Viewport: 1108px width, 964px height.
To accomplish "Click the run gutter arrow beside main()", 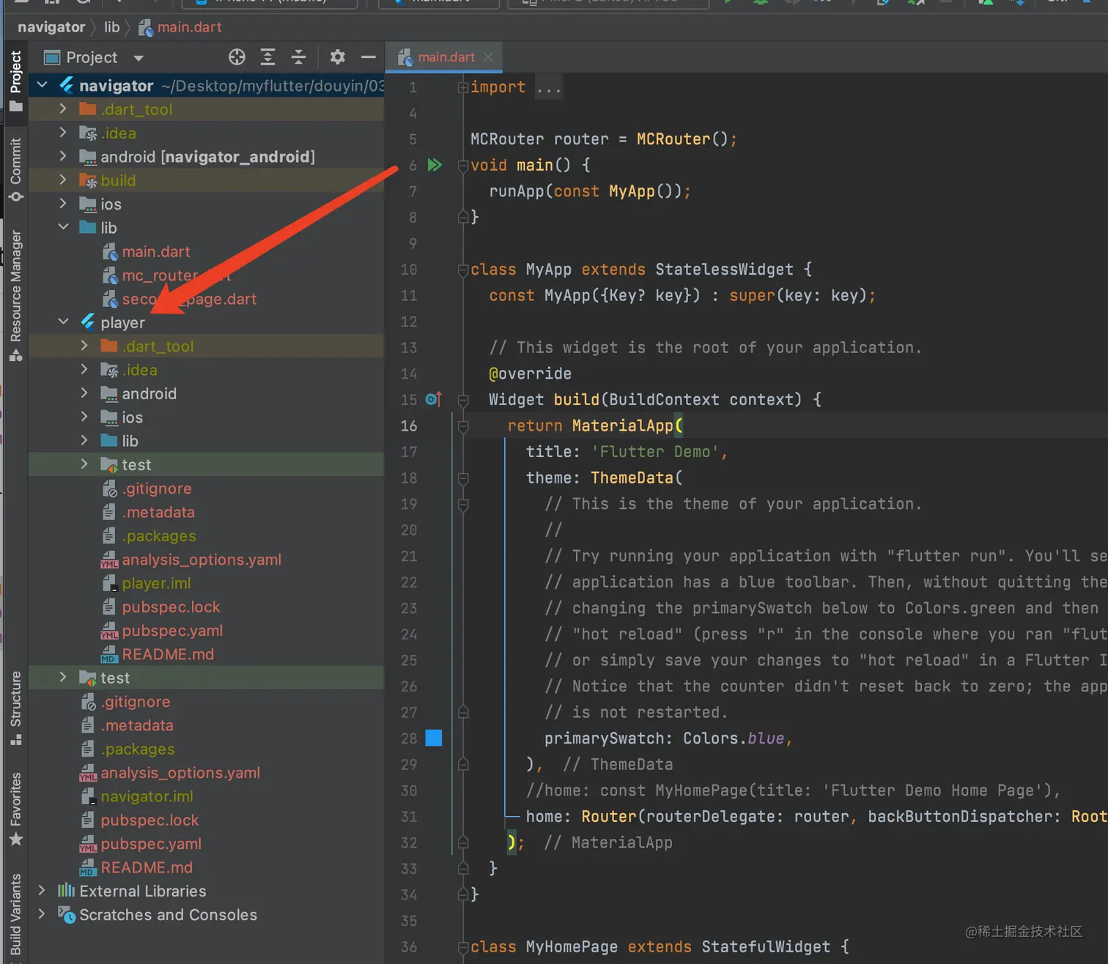I will (435, 165).
